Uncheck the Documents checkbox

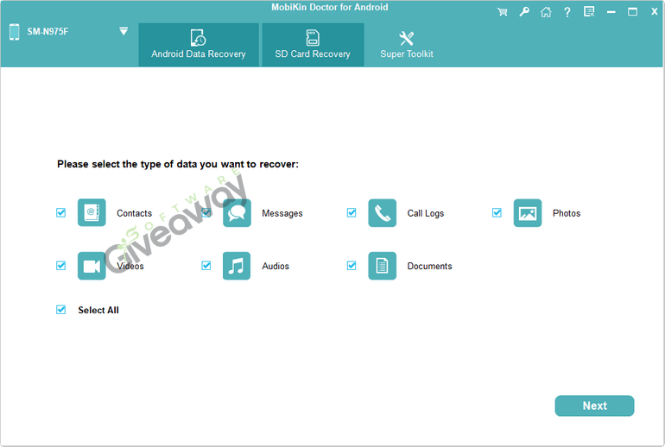pyautogui.click(x=351, y=266)
